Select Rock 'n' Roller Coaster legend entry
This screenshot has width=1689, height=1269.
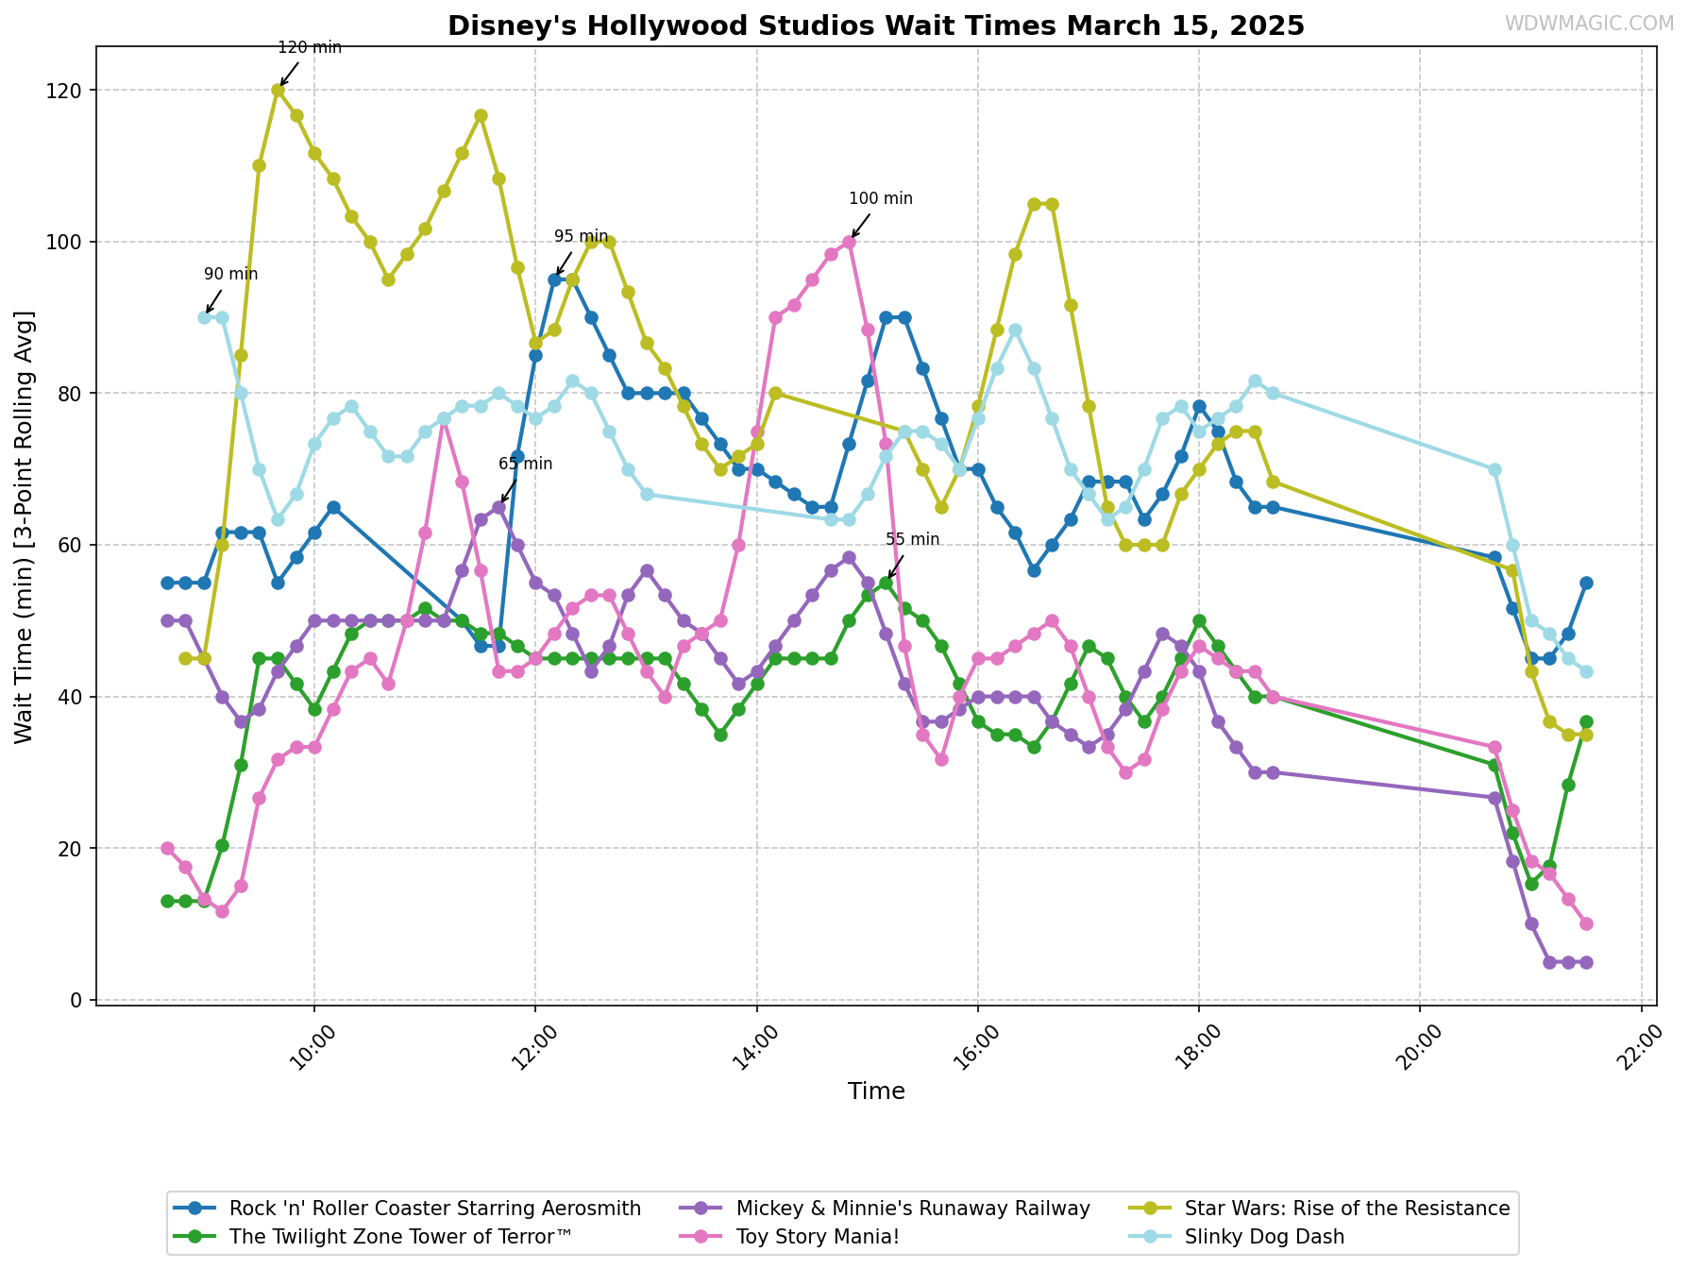[409, 1209]
